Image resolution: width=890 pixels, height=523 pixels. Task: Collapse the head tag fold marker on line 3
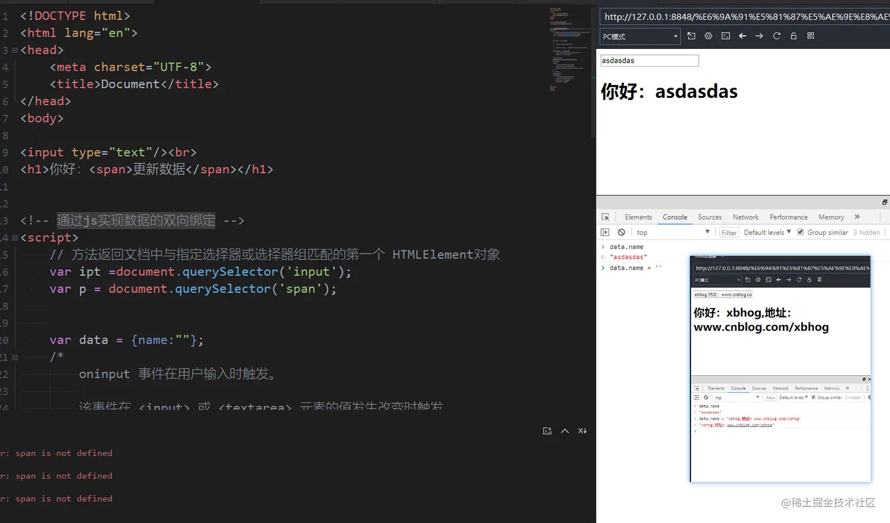pyautogui.click(x=15, y=51)
